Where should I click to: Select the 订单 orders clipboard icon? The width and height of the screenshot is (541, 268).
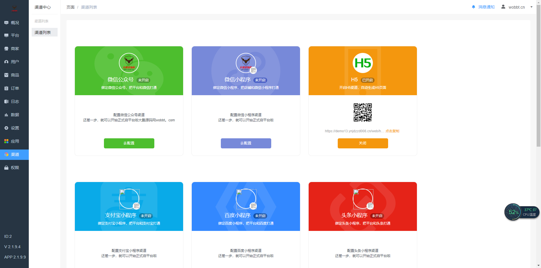[6, 88]
